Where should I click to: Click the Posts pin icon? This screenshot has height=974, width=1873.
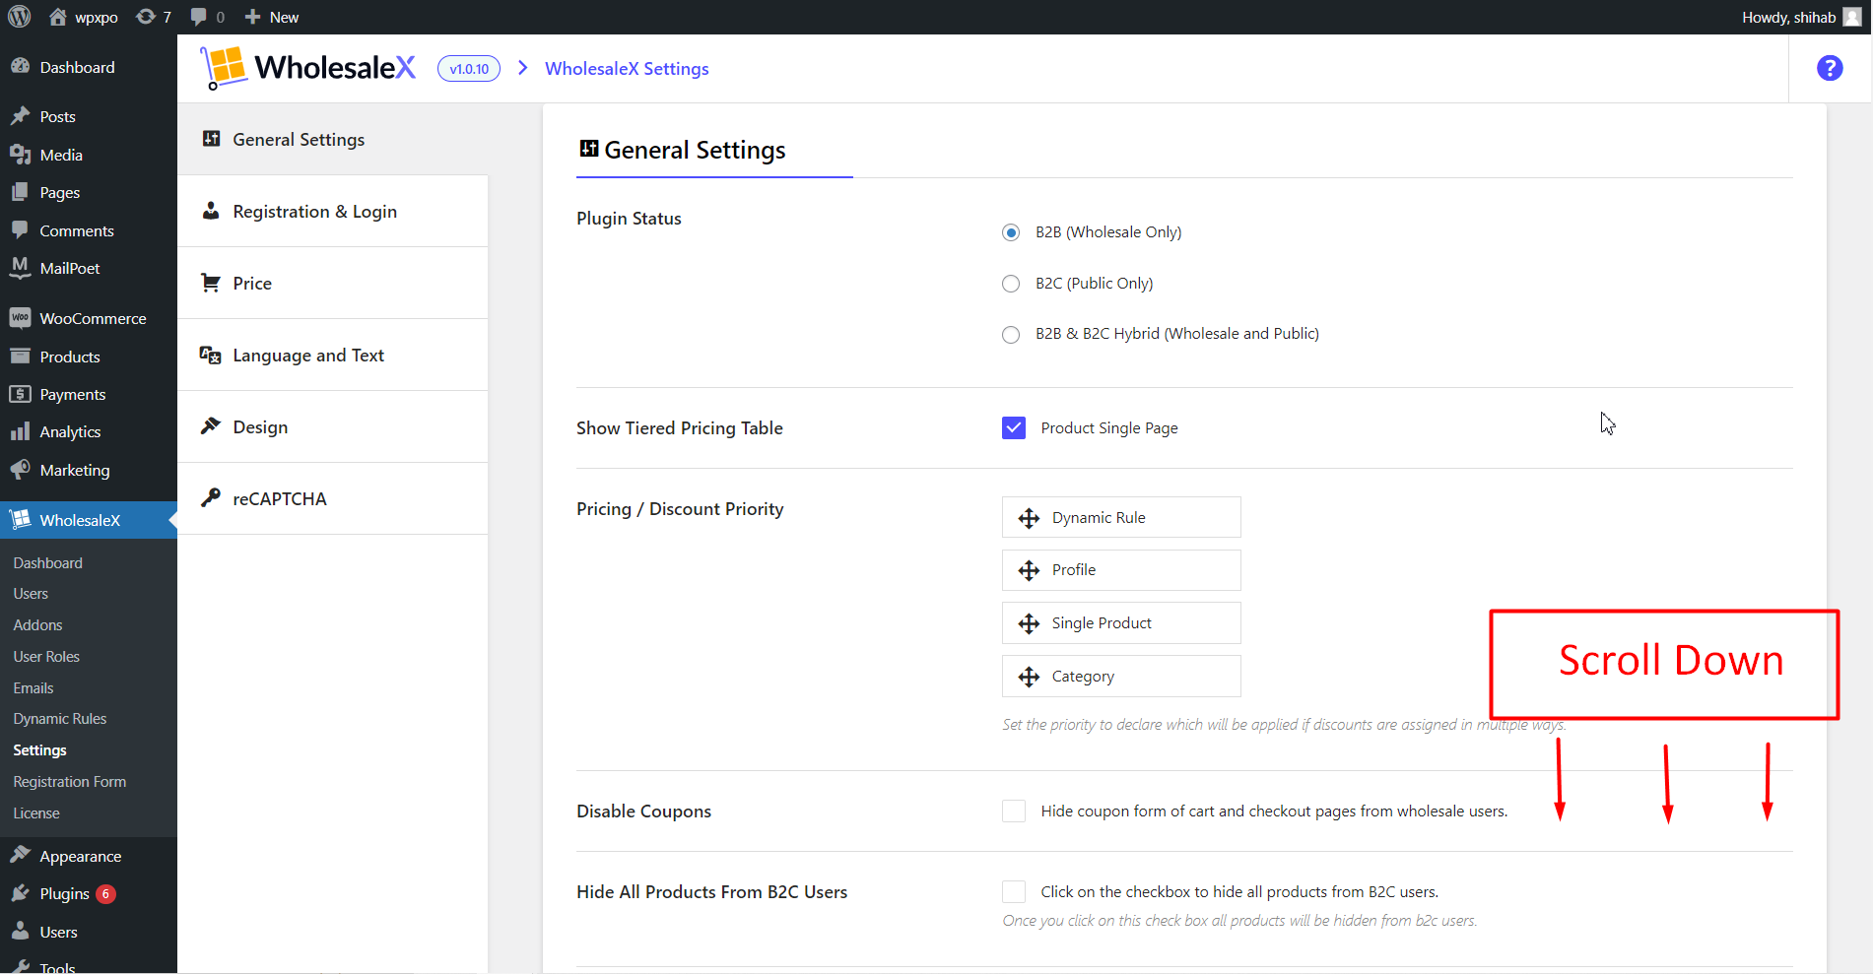coord(20,116)
